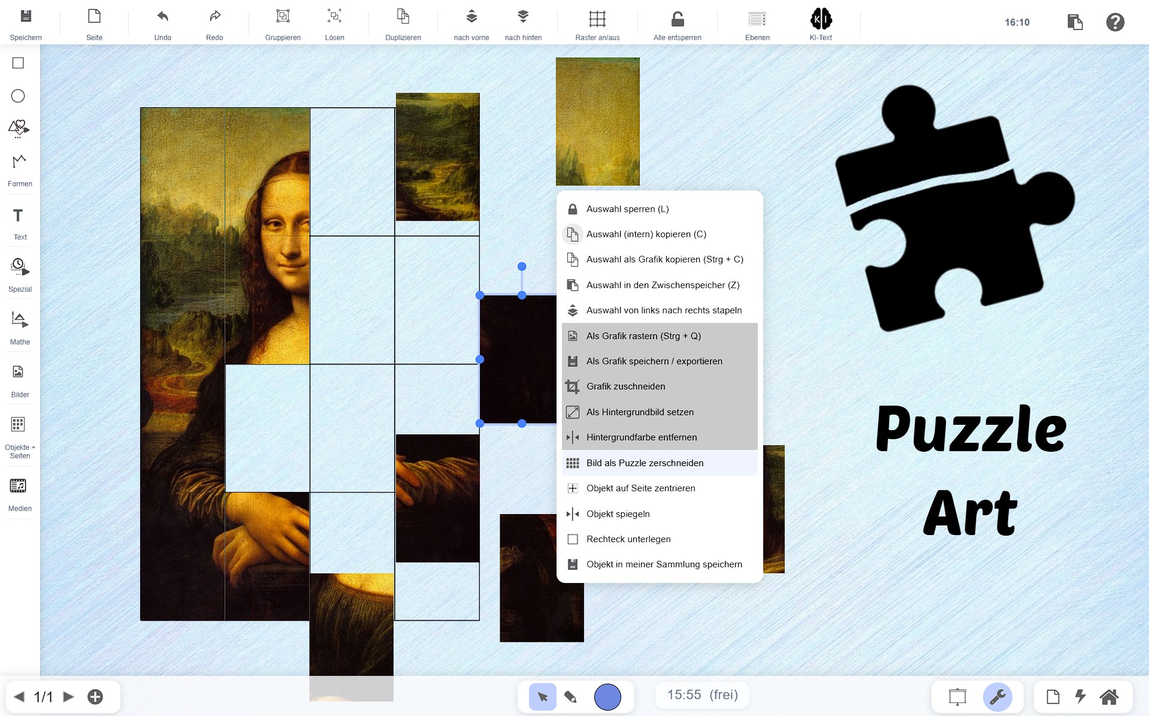Add a new page with plus button
The width and height of the screenshot is (1149, 716).
coord(95,697)
